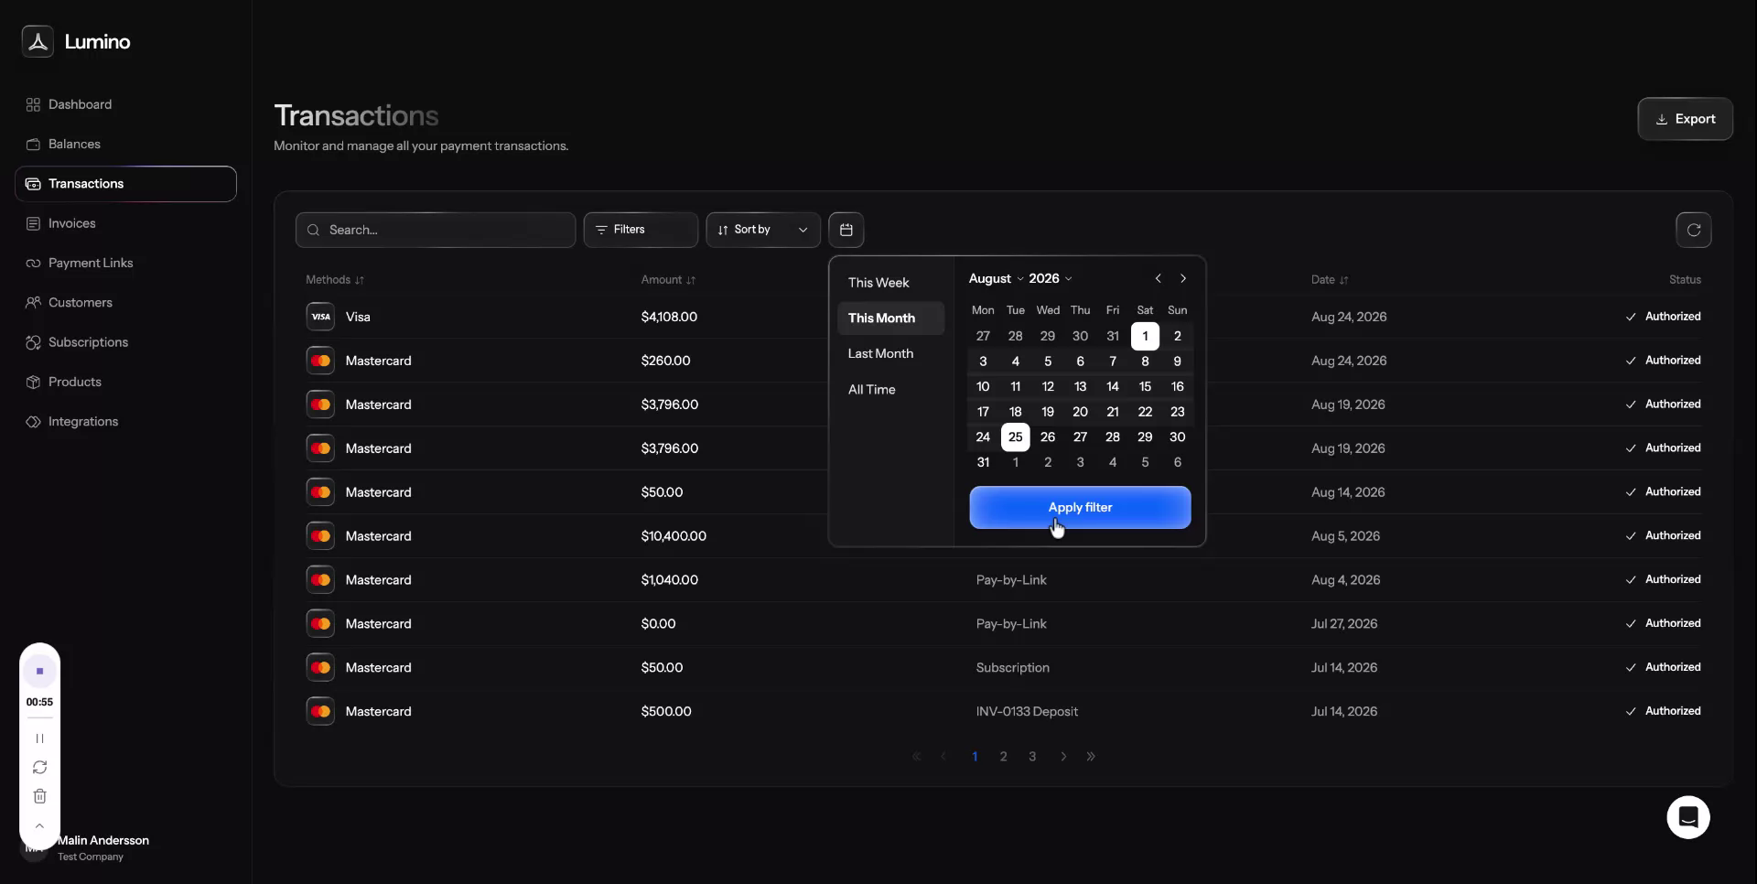
Task: Pick day 31 in last calendar row
Action: tap(983, 462)
